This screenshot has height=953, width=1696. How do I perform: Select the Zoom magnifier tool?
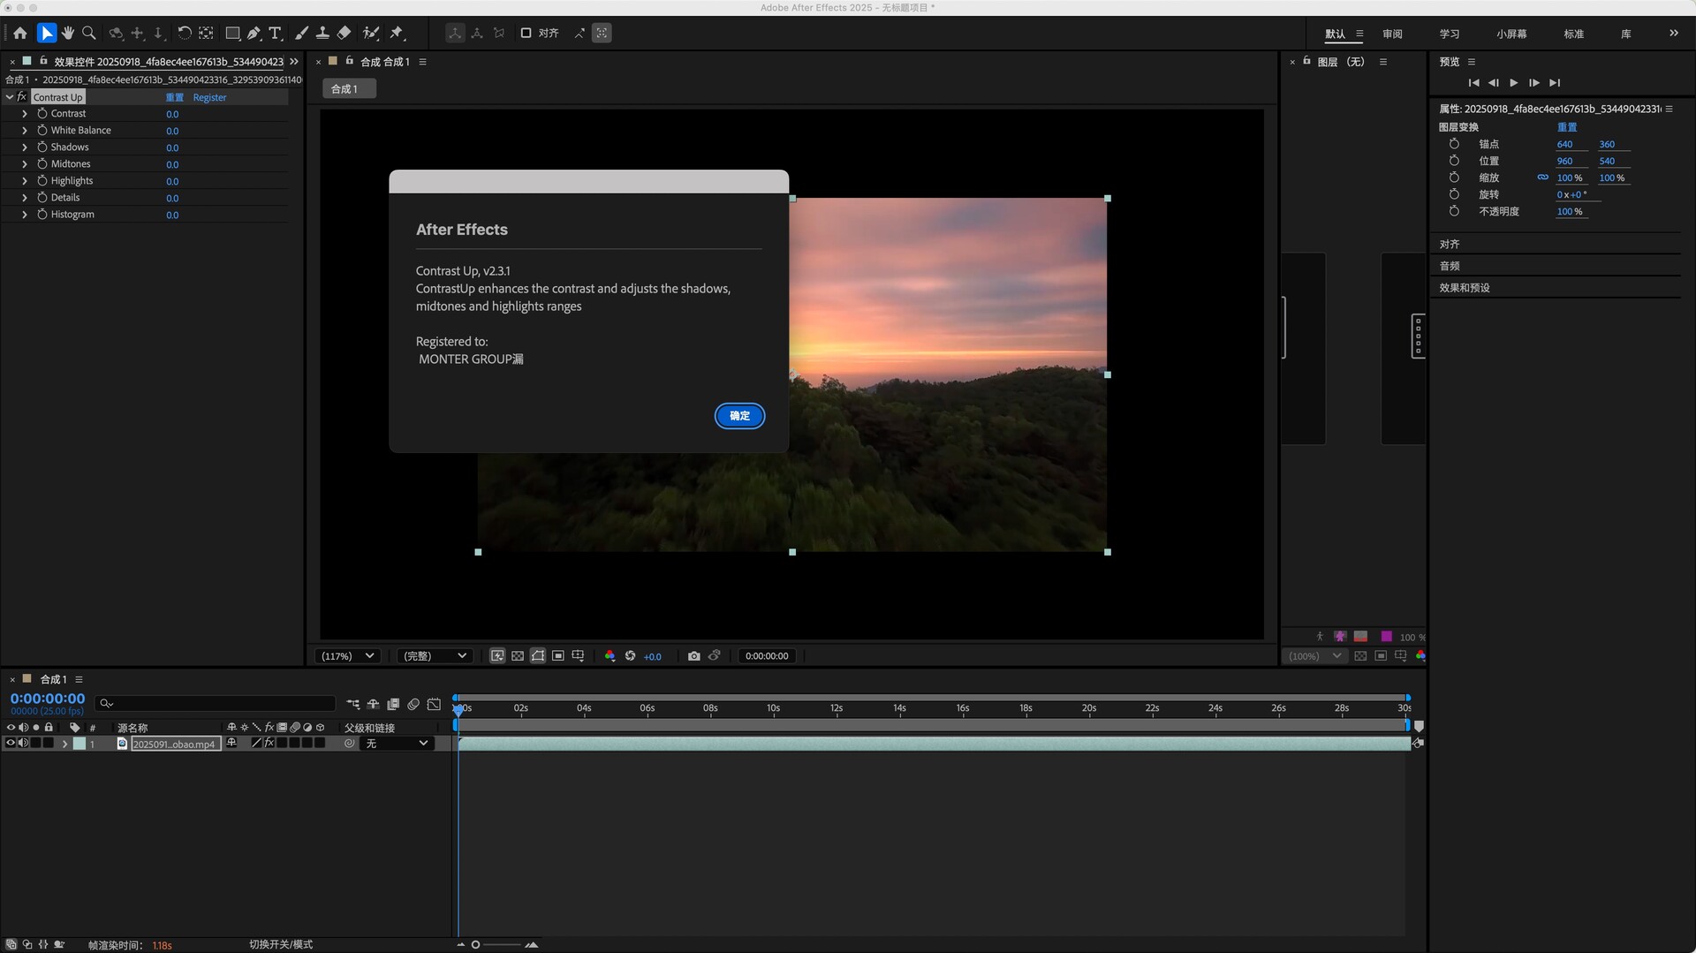pyautogui.click(x=89, y=33)
